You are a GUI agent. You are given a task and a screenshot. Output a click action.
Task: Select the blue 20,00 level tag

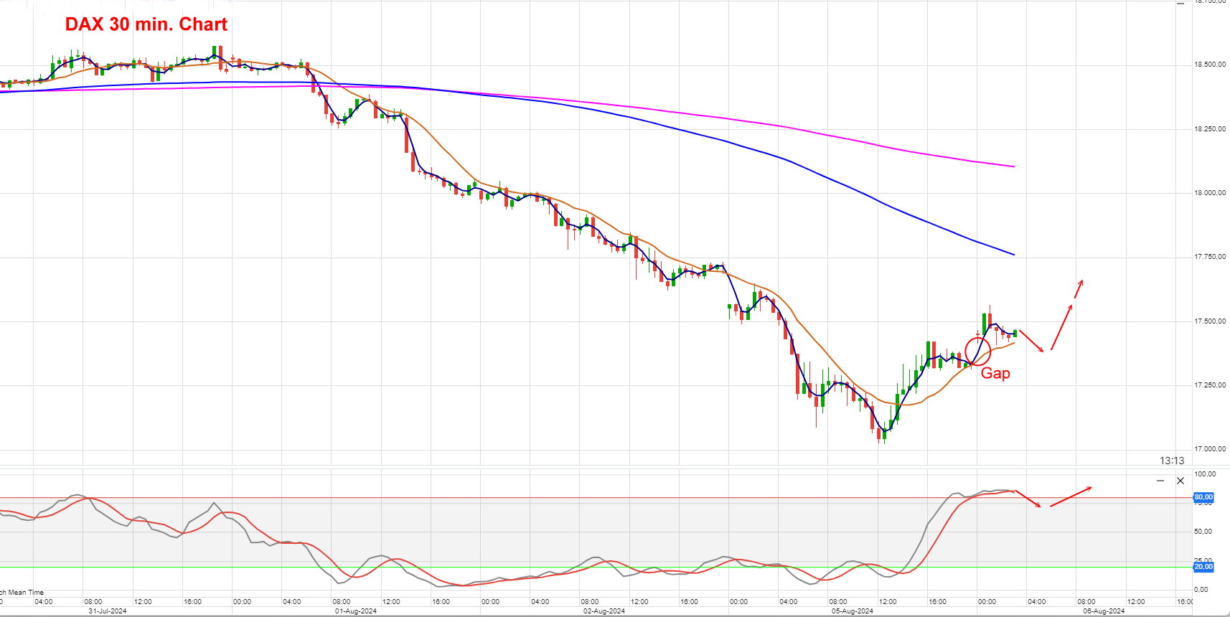pos(1203,567)
